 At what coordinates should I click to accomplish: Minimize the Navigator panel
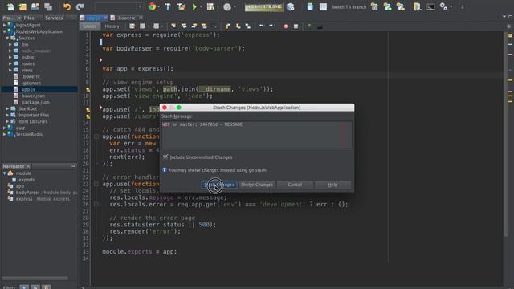point(73,166)
